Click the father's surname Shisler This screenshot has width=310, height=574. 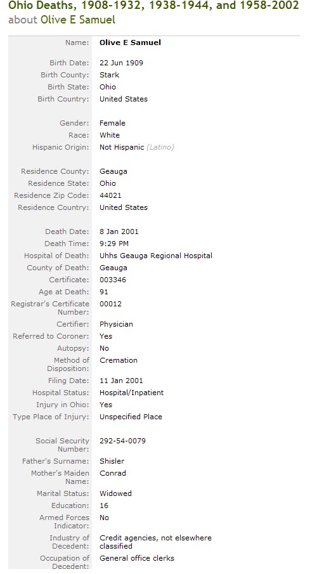pyautogui.click(x=112, y=461)
